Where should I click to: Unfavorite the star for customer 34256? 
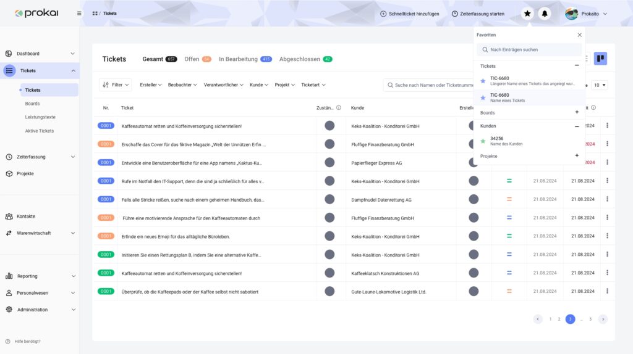[483, 141]
